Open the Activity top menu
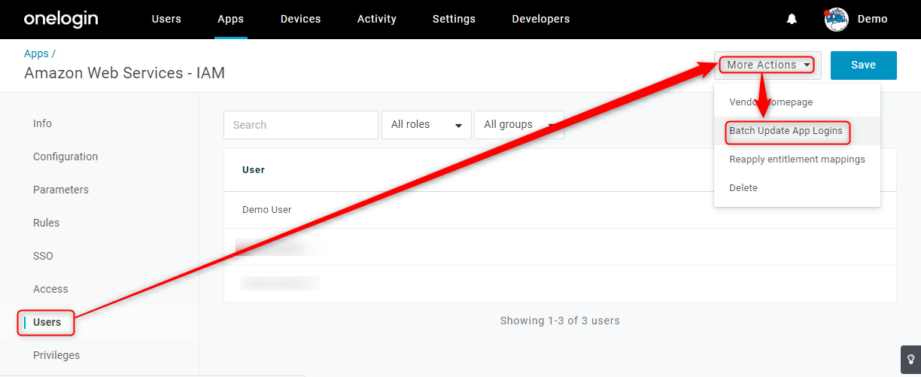 pyautogui.click(x=377, y=20)
